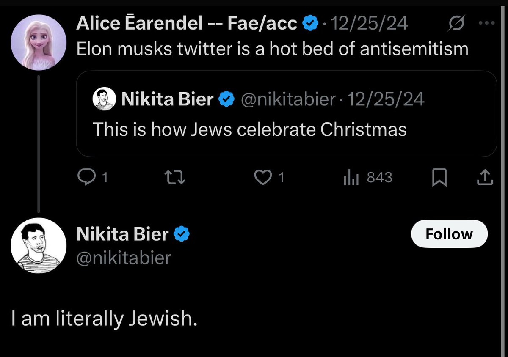Viewport: 508px width, 357px height.
Task: Click verified badge beside Alice Ēarendel's name
Action: [x=311, y=25]
